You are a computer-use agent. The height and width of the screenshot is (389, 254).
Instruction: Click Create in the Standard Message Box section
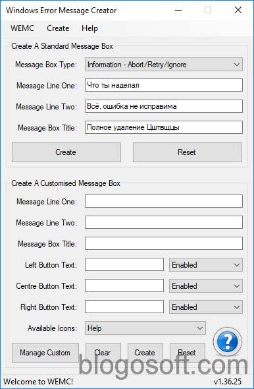[66, 152]
